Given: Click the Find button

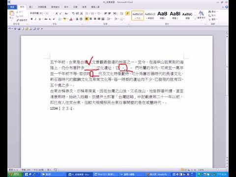Looking at the screenshot, I should pos(212,12).
